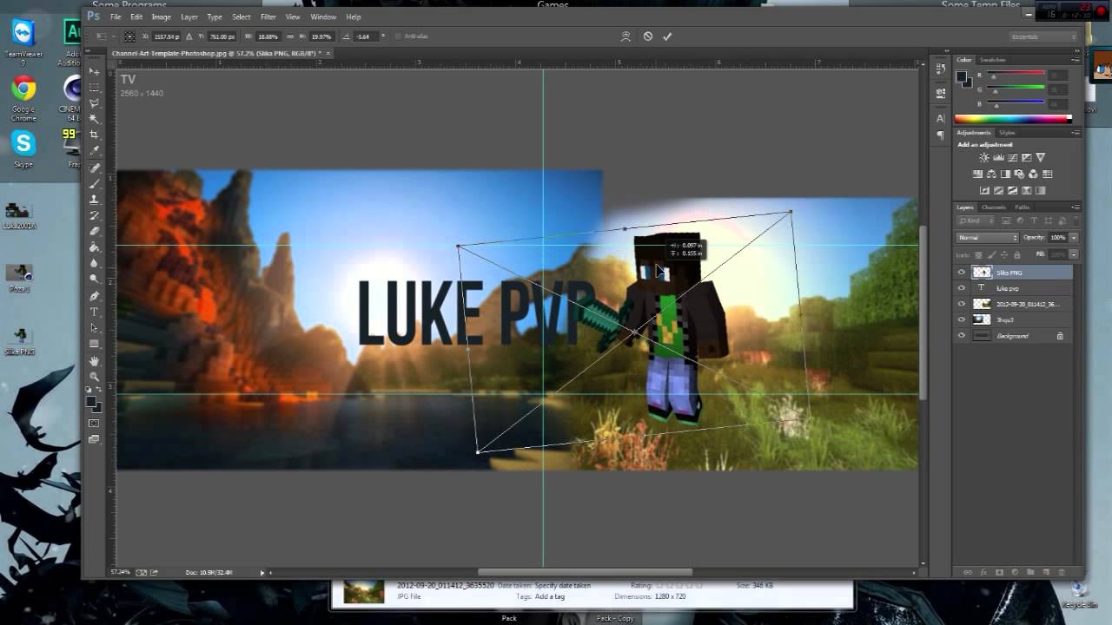Screen dimensions: 1112x625
Task: Click the rotation angle input field
Action: coord(367,36)
